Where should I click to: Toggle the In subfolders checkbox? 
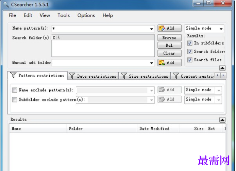tap(190, 43)
